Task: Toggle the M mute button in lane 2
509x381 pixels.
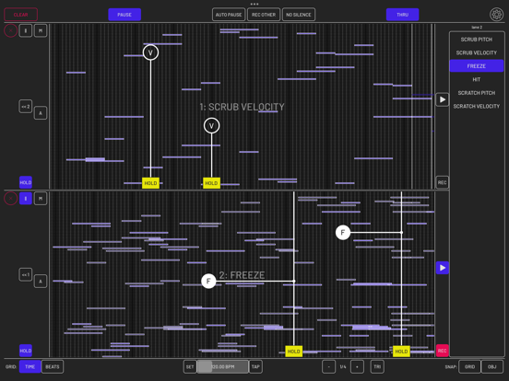Action: (41, 198)
